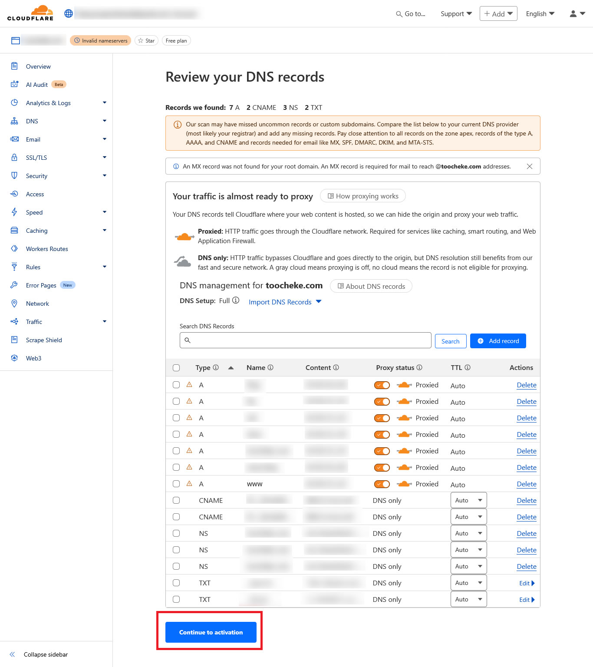Open AI Audit in the sidebar
Image resolution: width=593 pixels, height=667 pixels.
pyautogui.click(x=37, y=85)
